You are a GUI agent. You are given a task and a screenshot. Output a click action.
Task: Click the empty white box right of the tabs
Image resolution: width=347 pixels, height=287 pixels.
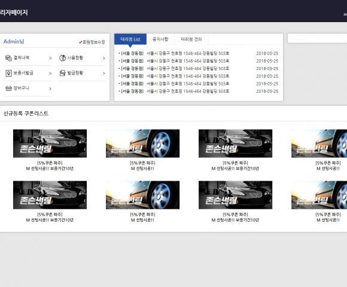[317, 38]
